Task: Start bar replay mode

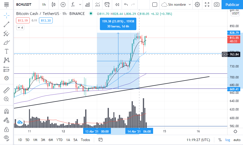Action: click(x=117, y=5)
